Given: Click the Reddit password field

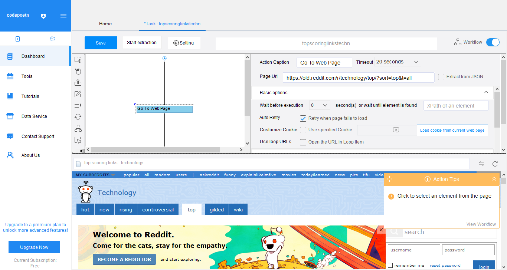Looking at the screenshot, I should click(468, 250).
